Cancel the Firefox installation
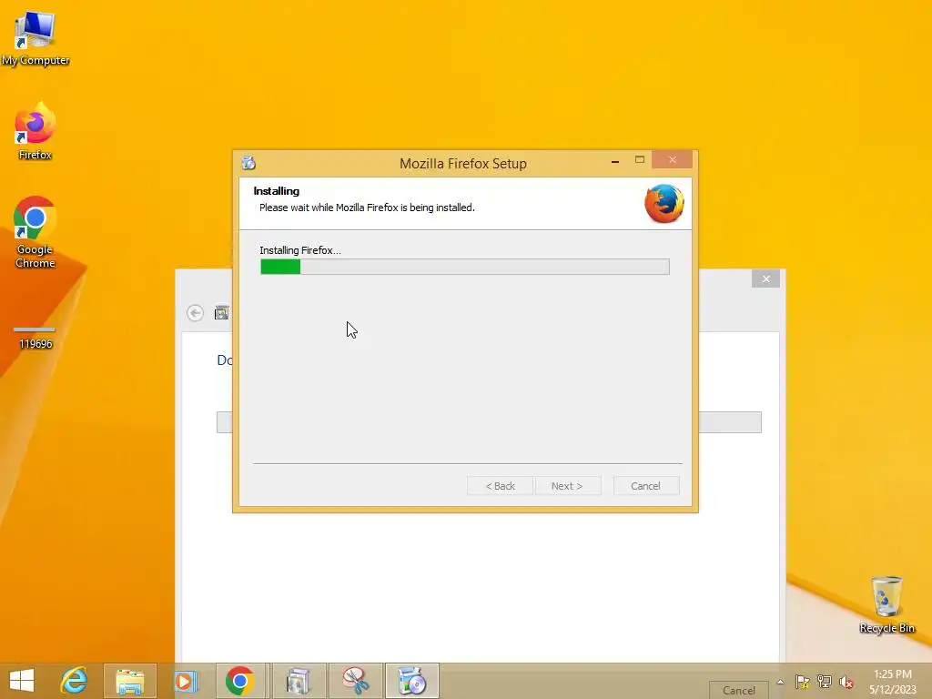The width and height of the screenshot is (932, 699). [x=645, y=486]
